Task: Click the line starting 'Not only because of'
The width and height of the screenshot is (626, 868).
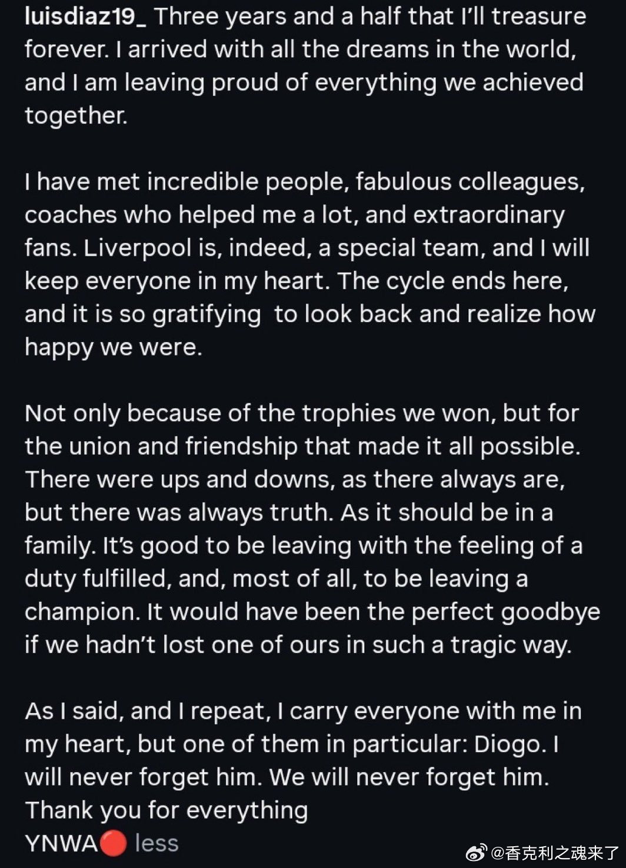Action: pos(302,414)
